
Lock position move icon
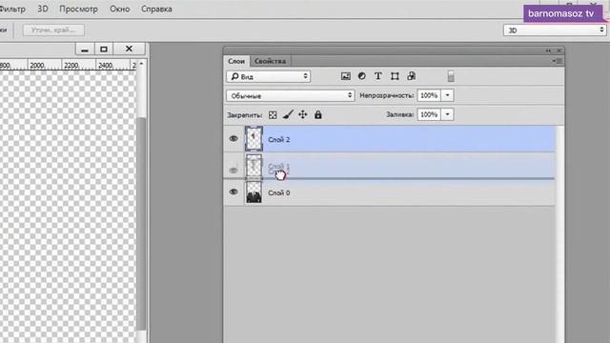(x=303, y=114)
